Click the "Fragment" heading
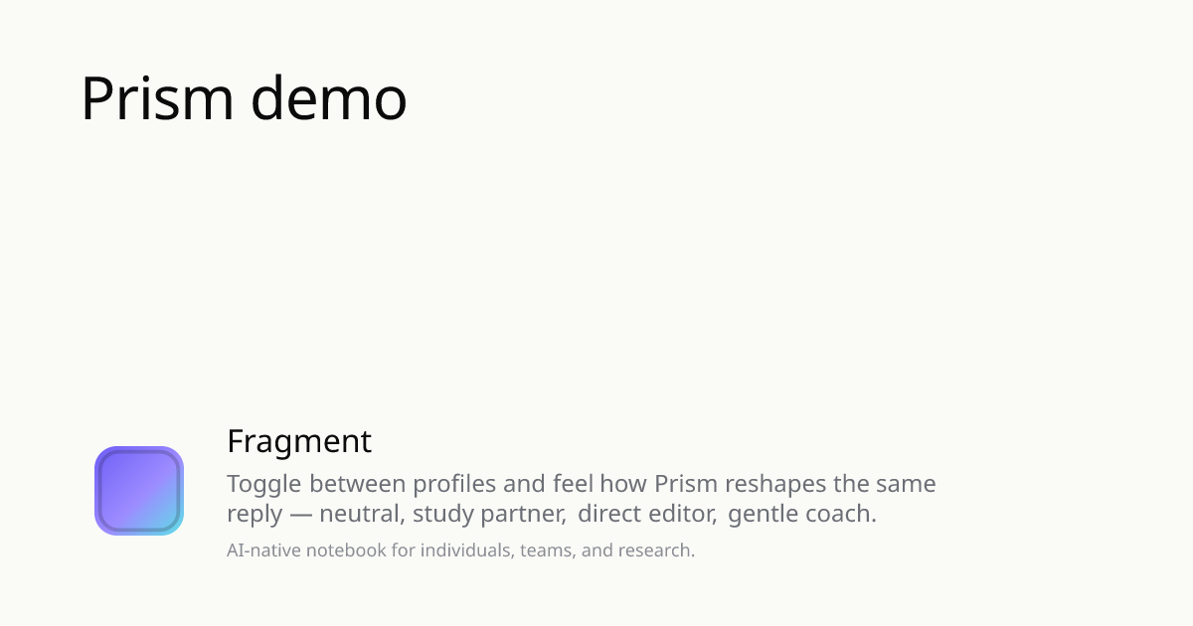Viewport: 1193px width, 626px height. (299, 441)
